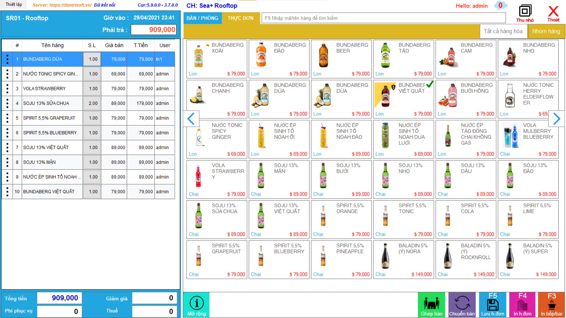This screenshot has height=318, width=566.
Task: Edit quantity of BUNDABERG DỨA order line
Action: (x=92, y=59)
